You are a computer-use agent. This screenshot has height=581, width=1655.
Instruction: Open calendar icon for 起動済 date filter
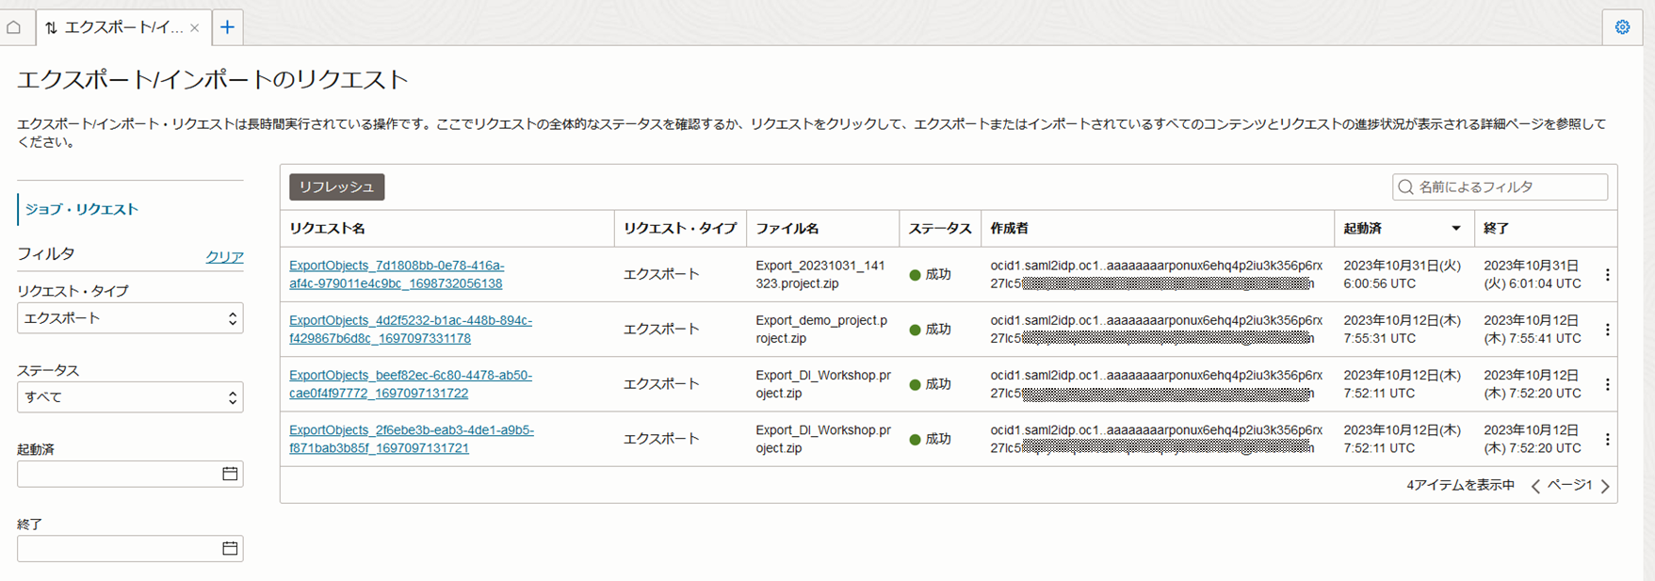230,474
